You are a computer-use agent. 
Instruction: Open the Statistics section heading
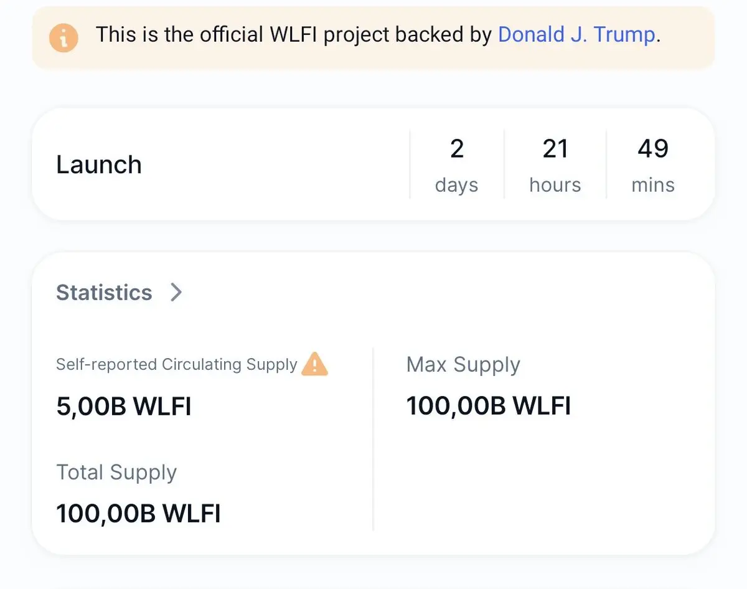(104, 292)
